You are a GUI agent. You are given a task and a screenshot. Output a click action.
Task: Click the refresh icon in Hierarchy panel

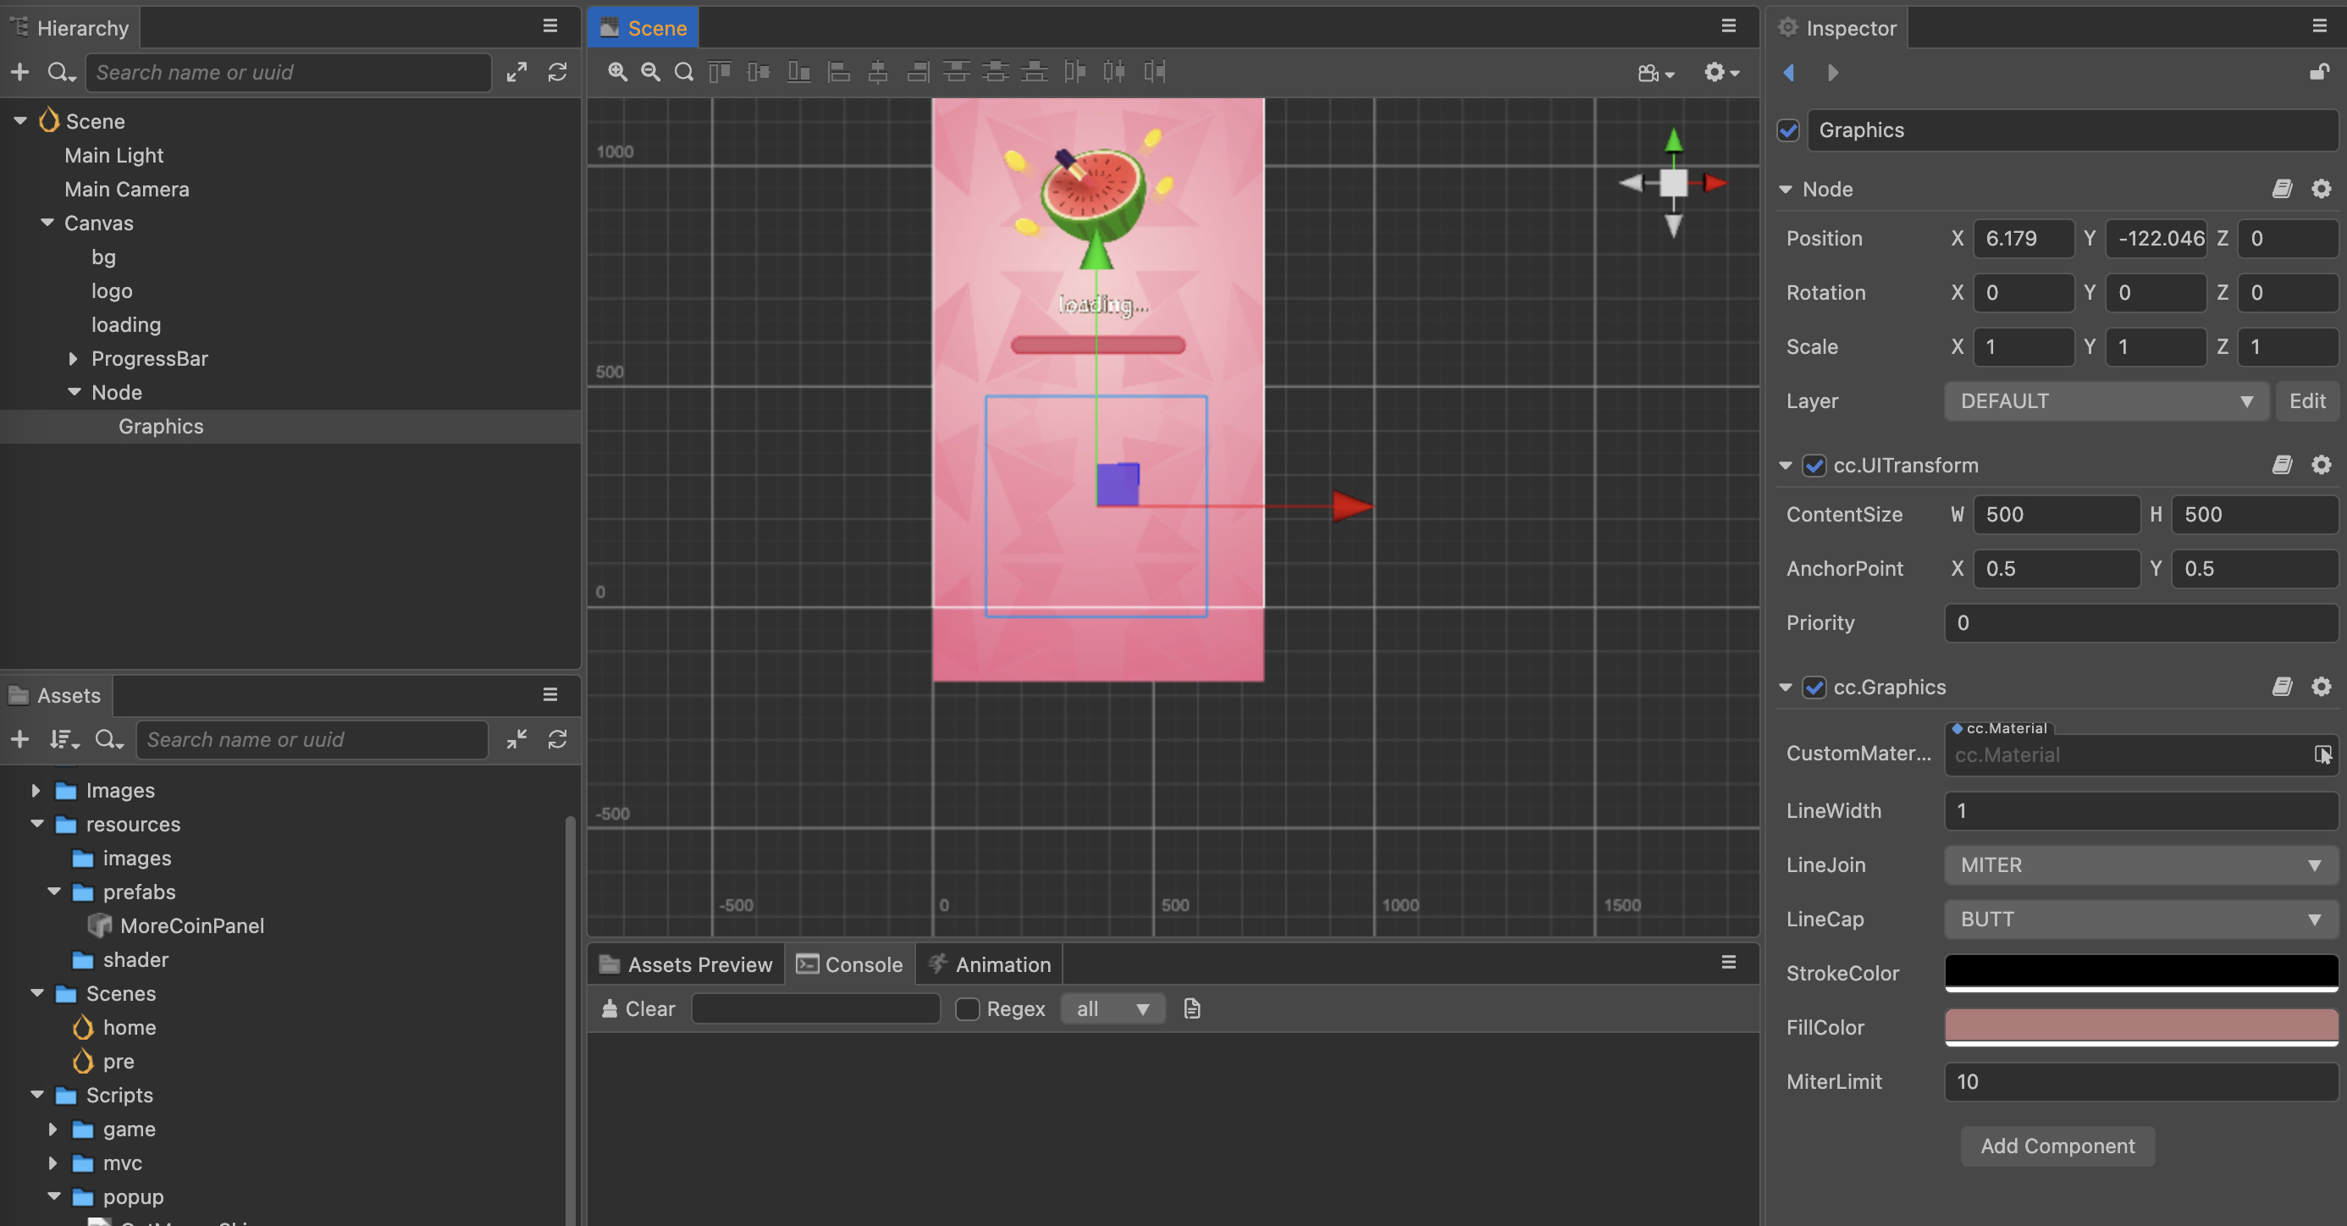point(558,72)
